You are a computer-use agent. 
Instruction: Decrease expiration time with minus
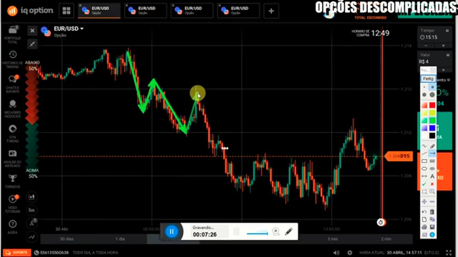click(x=426, y=45)
